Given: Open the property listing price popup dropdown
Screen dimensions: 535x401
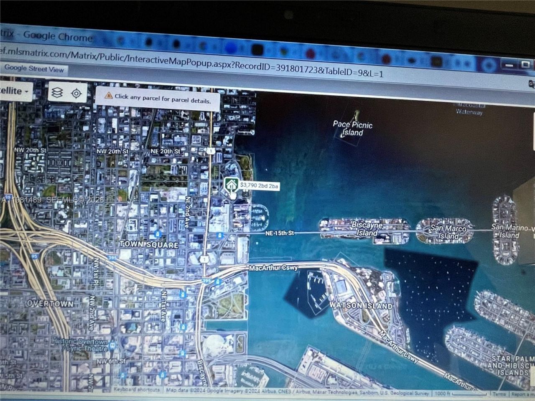Looking at the screenshot, I should 258,187.
